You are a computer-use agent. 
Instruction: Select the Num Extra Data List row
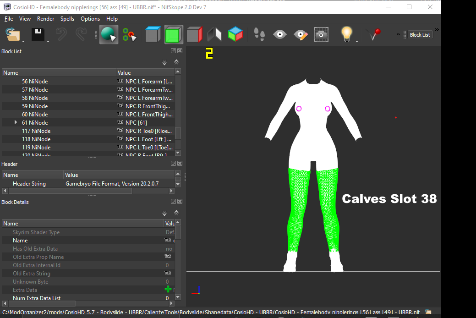[x=88, y=298]
